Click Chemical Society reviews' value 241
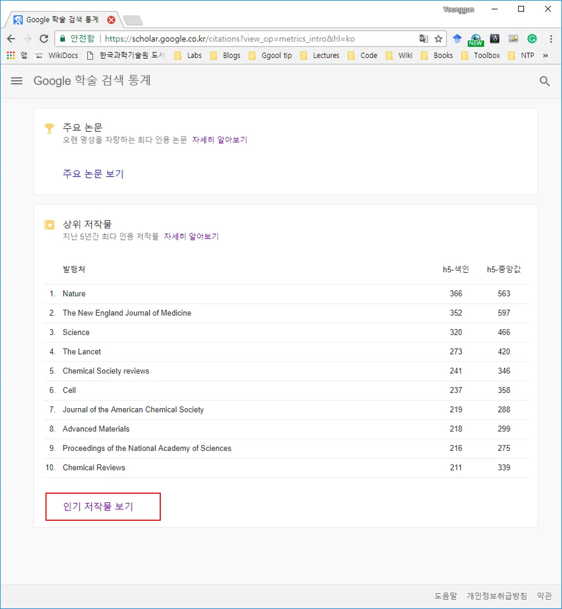Image resolution: width=562 pixels, height=609 pixels. (x=456, y=371)
